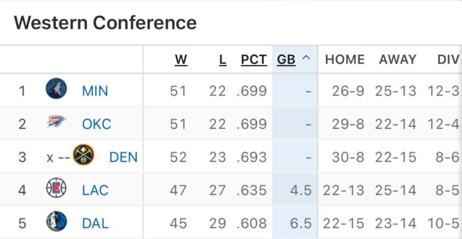Click the Denver Nuggets team logo

click(x=83, y=155)
